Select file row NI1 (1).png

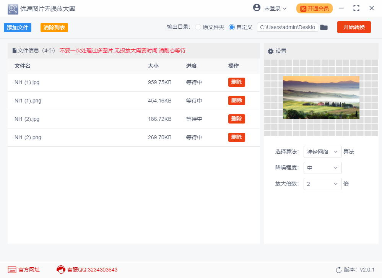(x=134, y=101)
